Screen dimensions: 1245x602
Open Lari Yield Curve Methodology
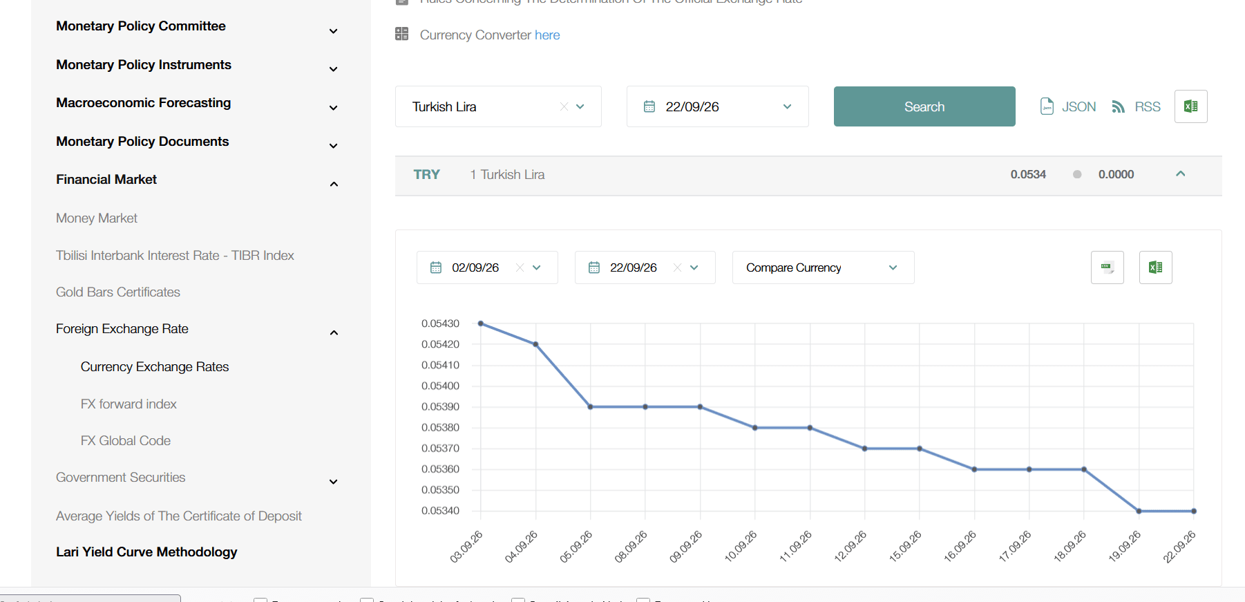tap(146, 552)
